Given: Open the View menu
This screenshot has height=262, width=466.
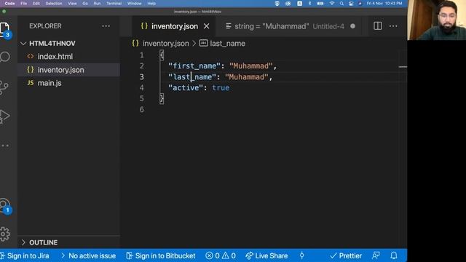Looking at the screenshot, I should (72, 3).
